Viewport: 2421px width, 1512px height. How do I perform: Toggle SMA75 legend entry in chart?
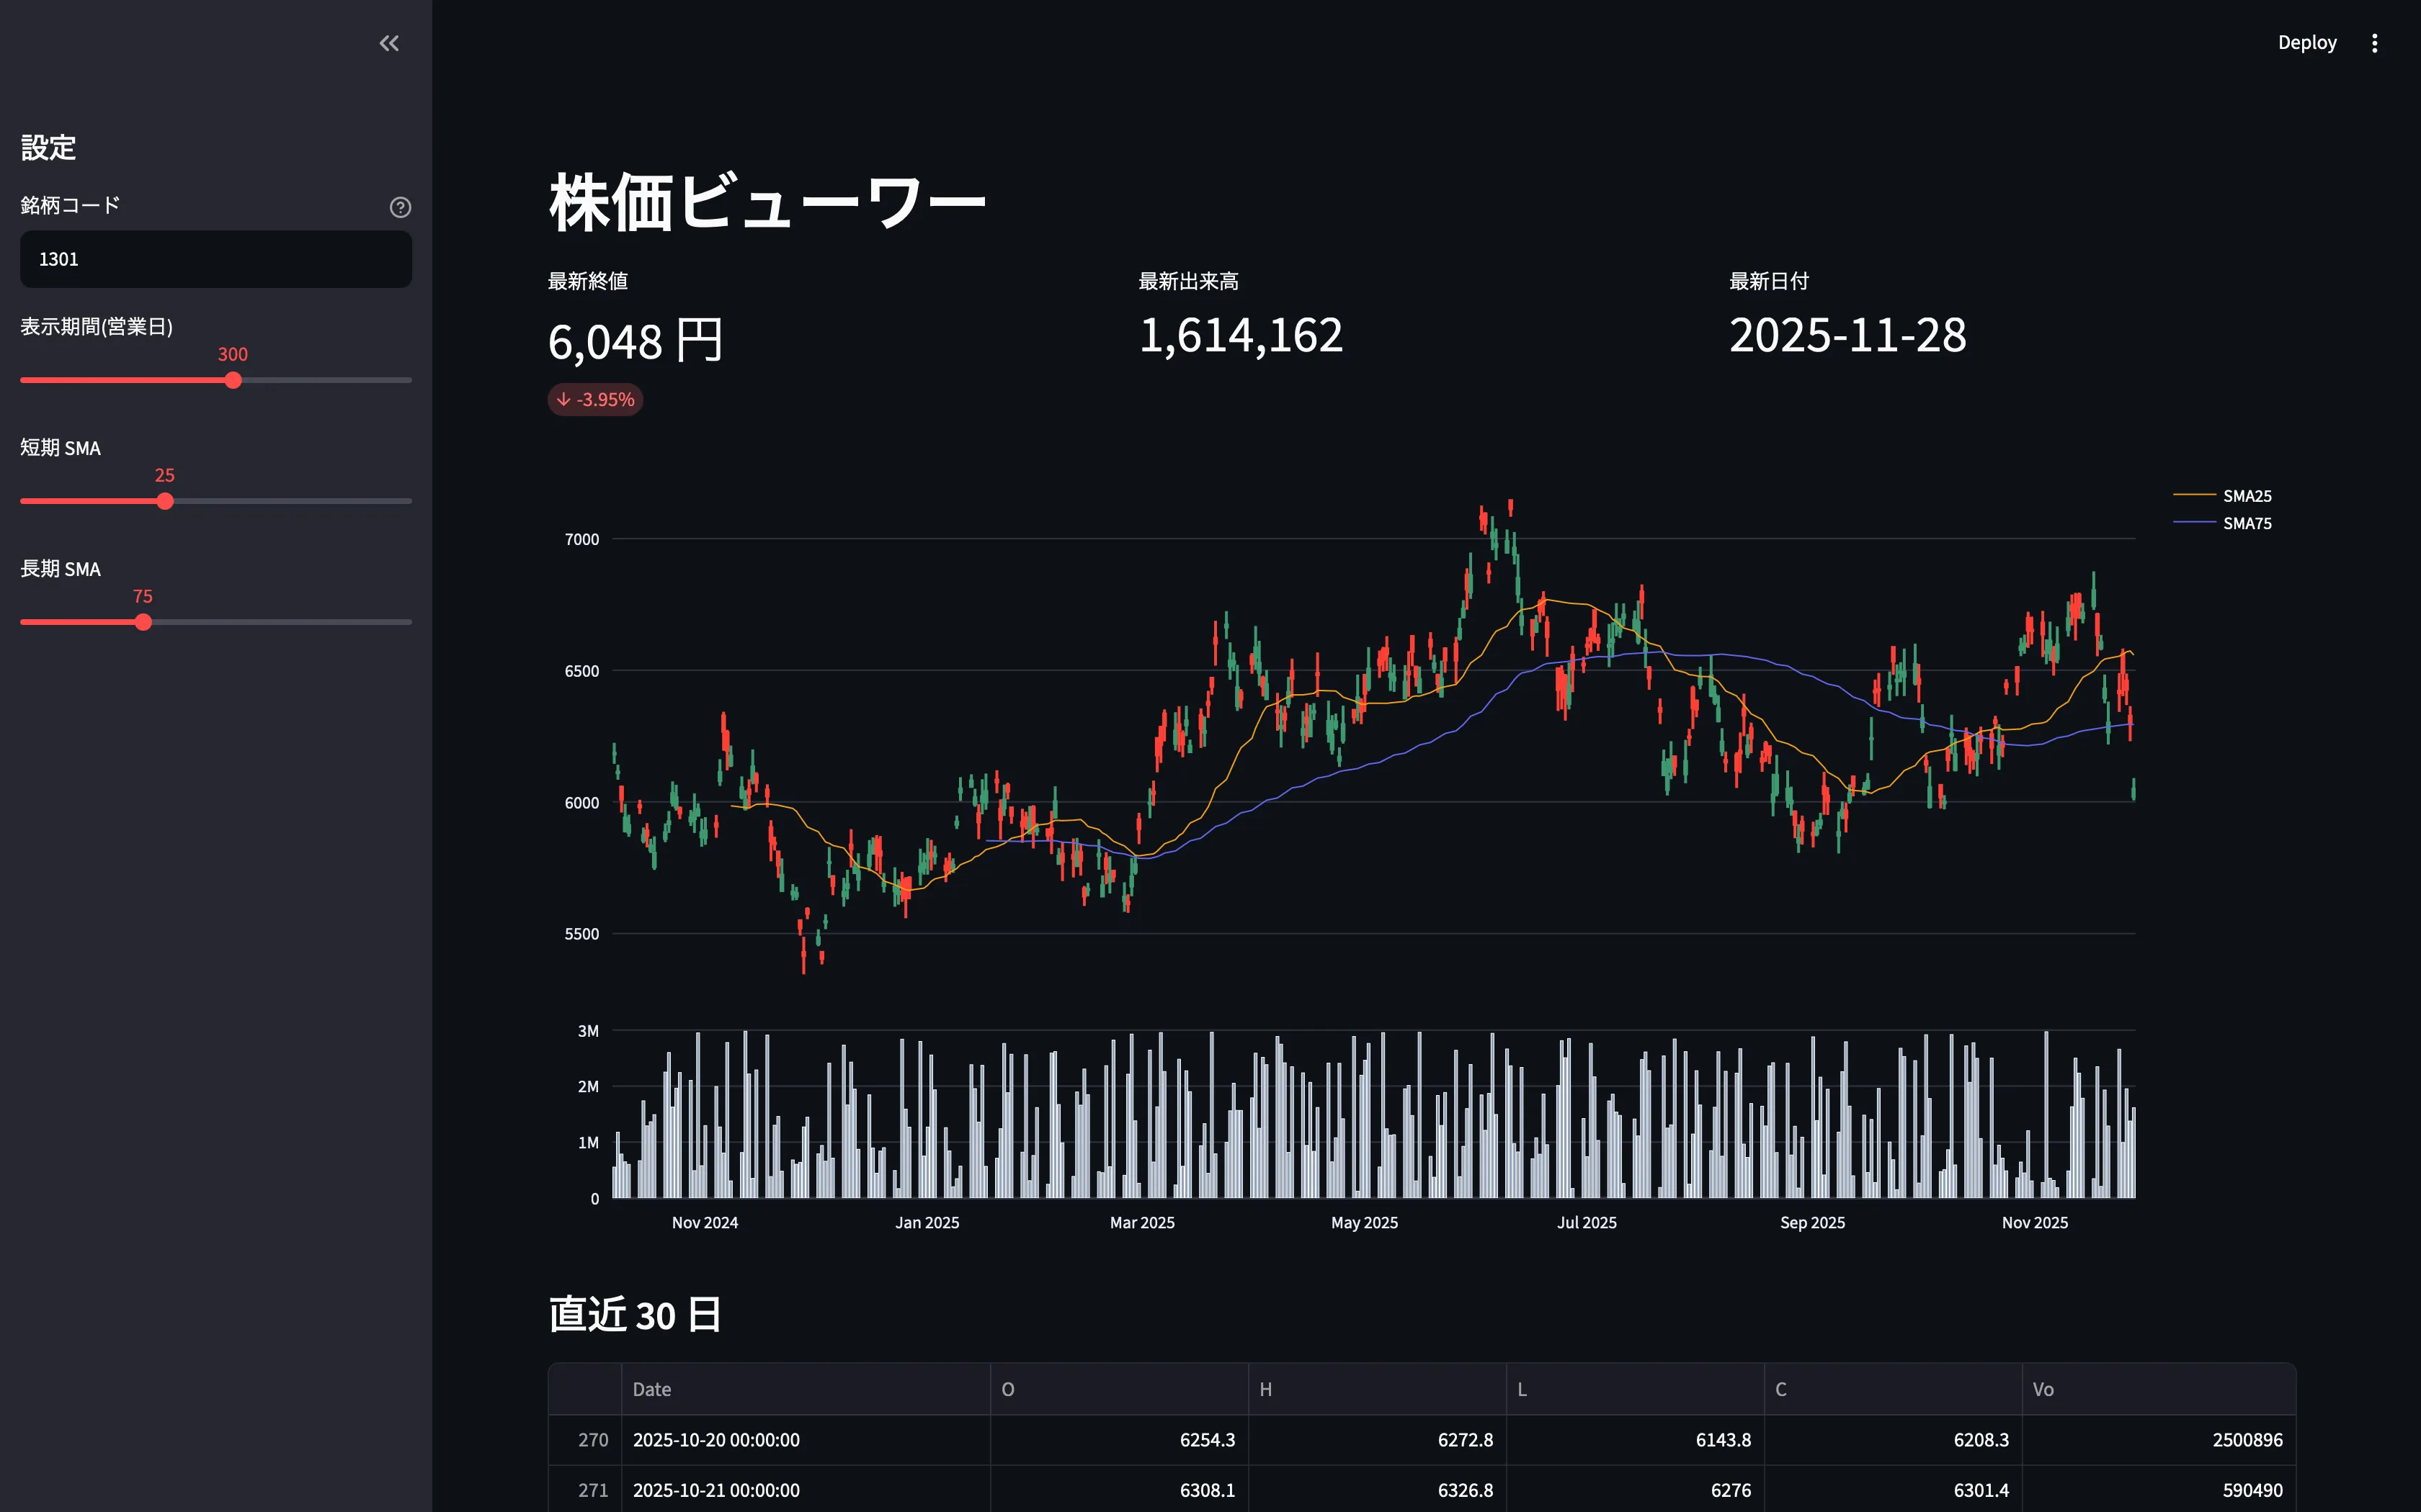pos(2223,523)
